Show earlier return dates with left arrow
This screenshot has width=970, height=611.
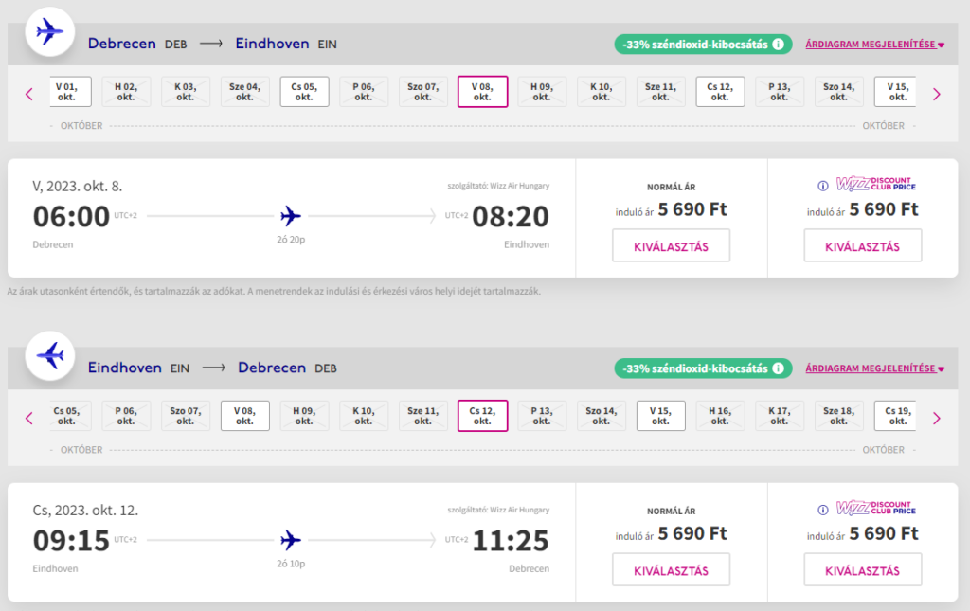(x=28, y=418)
